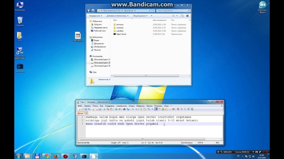Click the Explorer refresh address icon

click(153, 11)
